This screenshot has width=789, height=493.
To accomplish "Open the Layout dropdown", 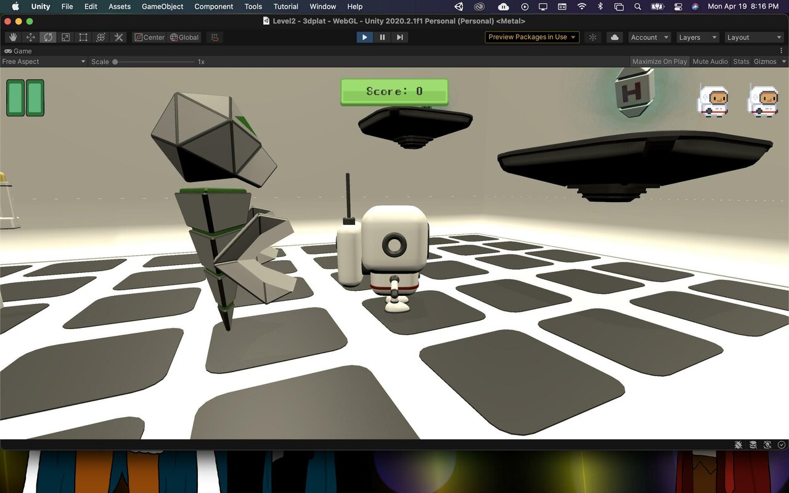I will click(x=754, y=37).
